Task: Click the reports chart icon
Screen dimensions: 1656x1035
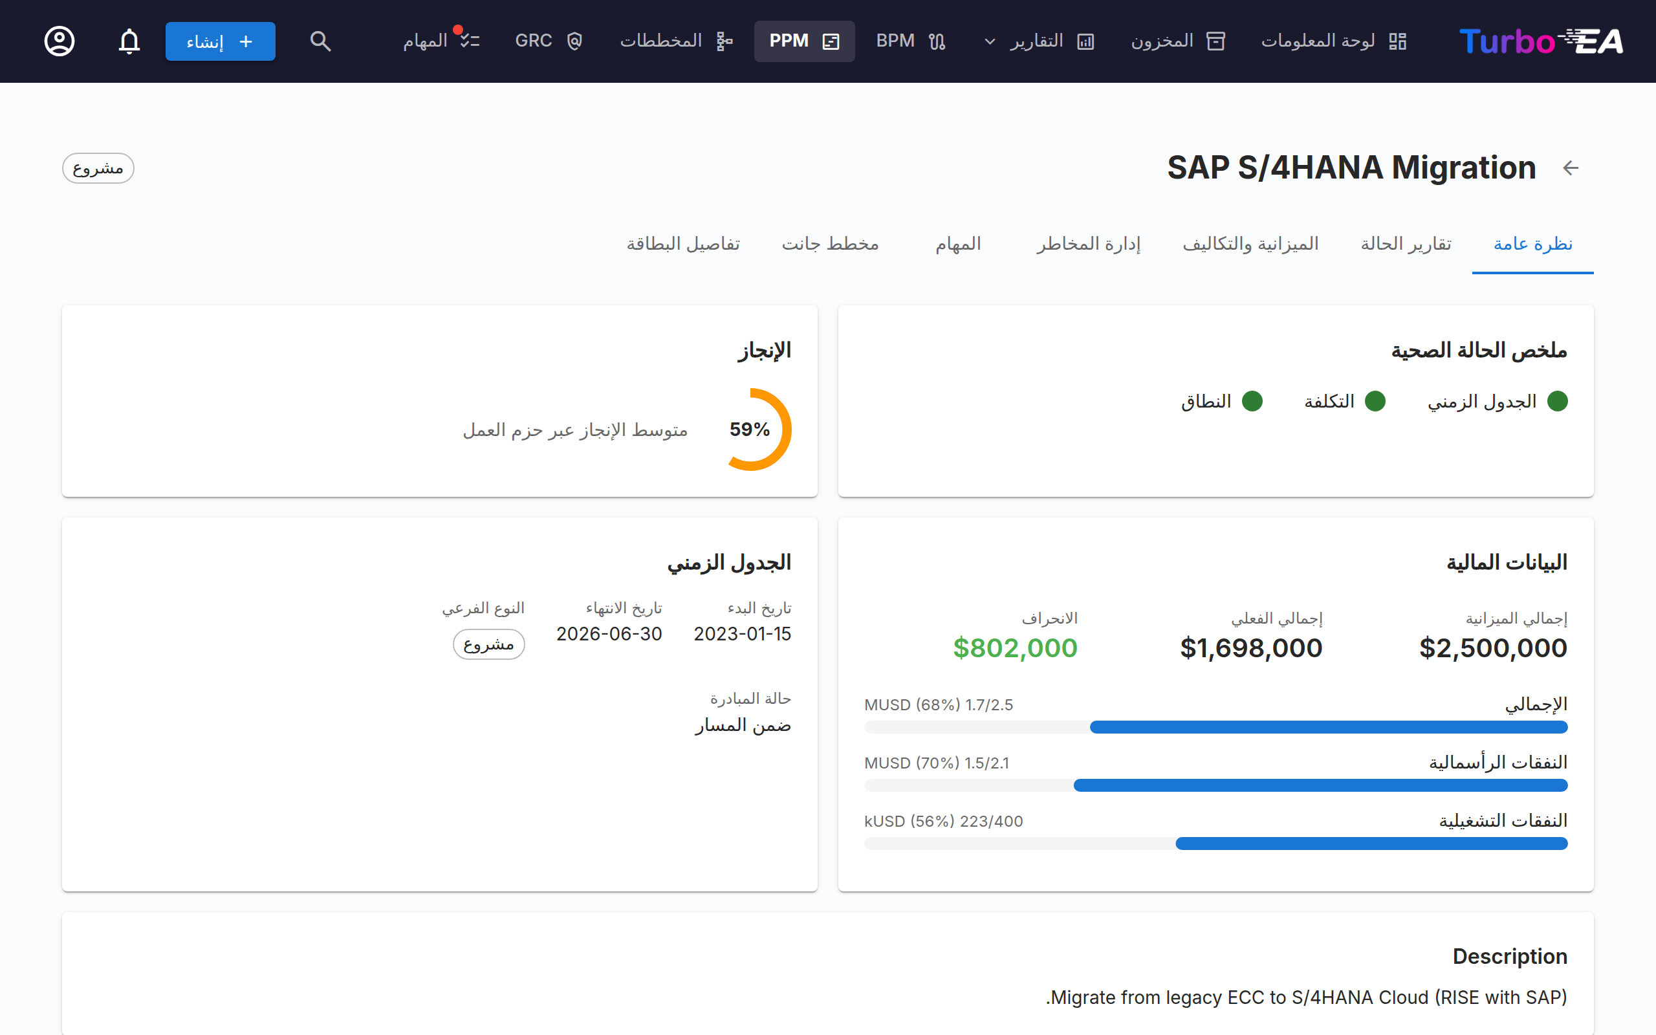Action: click(1085, 41)
